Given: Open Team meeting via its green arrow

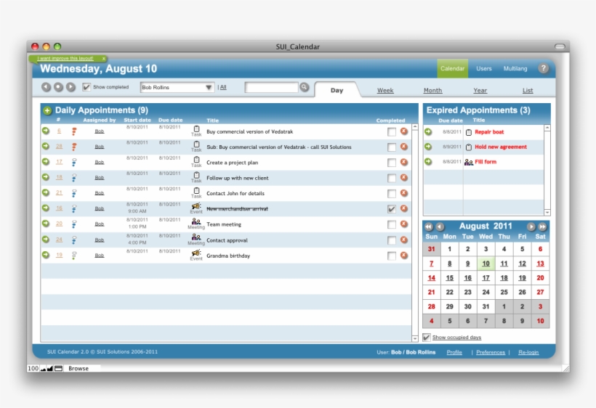Looking at the screenshot, I should pos(46,224).
